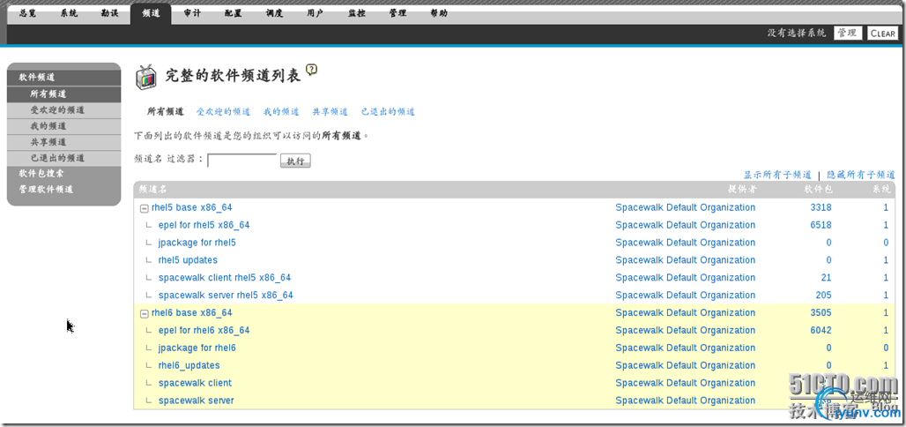The height and width of the screenshot is (427, 906).
Task: Click 隐藏所有子频道 link
Action: pos(861,175)
